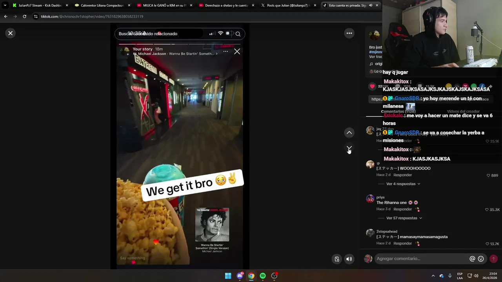Open the system volume tray icon
This screenshot has width=502, height=282.
coord(476,276)
